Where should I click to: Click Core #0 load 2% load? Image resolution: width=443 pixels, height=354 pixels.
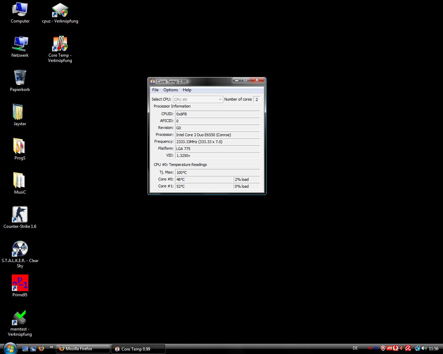click(247, 179)
